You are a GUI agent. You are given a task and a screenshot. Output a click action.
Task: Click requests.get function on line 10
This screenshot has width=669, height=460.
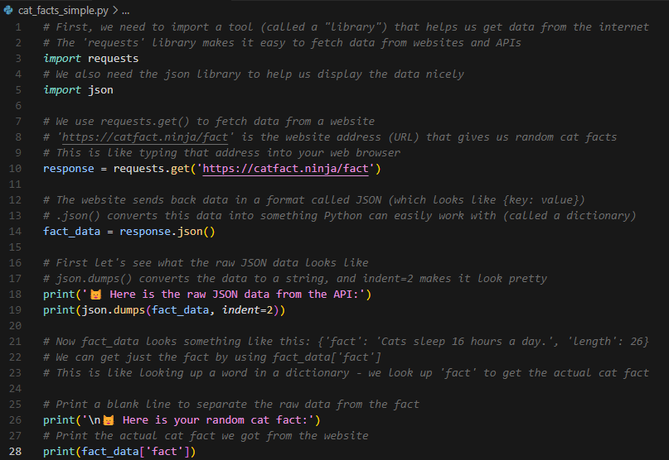click(152, 169)
